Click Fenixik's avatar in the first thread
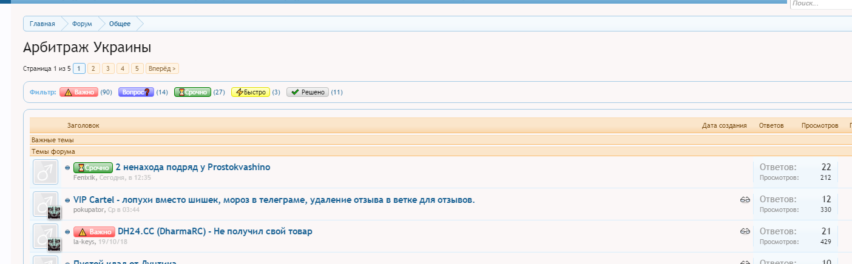The width and height of the screenshot is (852, 264). click(x=46, y=172)
